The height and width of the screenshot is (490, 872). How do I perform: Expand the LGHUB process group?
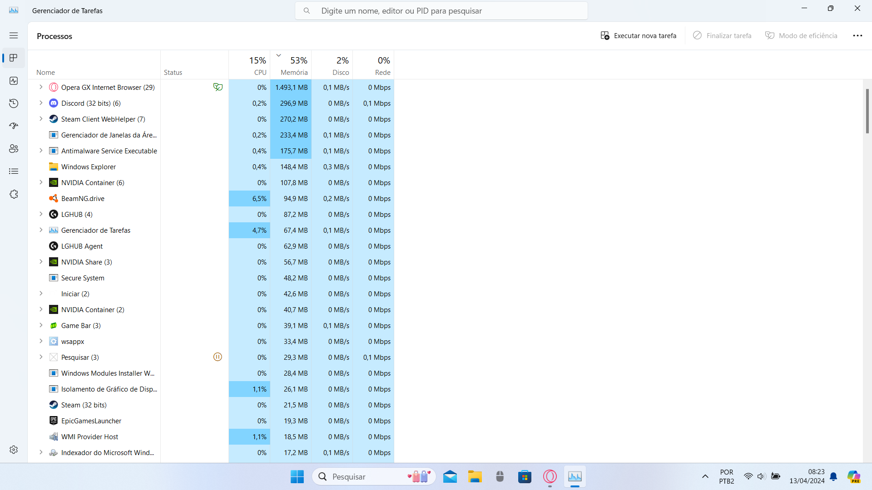click(41, 214)
